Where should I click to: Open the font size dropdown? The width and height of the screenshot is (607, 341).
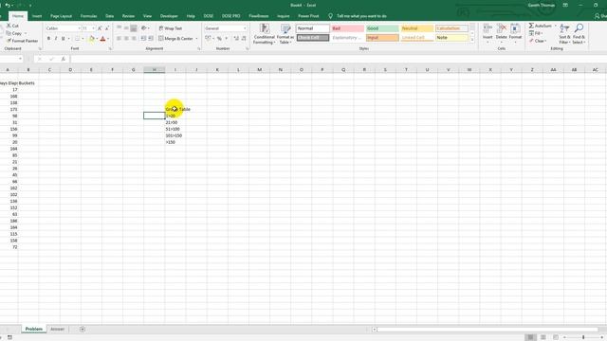[93, 28]
